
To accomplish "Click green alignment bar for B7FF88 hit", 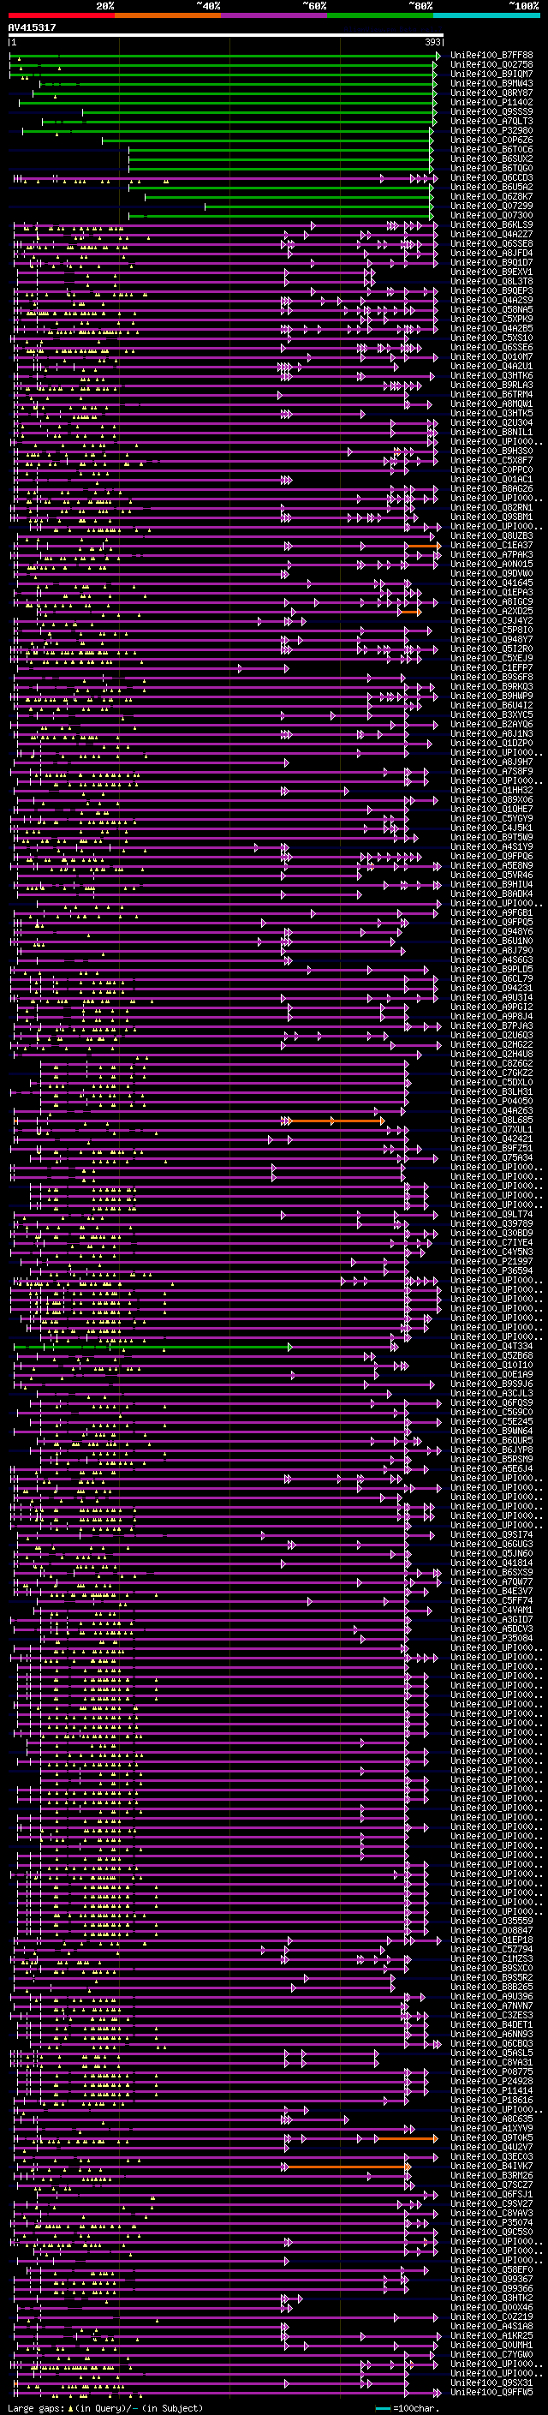I will (225, 56).
